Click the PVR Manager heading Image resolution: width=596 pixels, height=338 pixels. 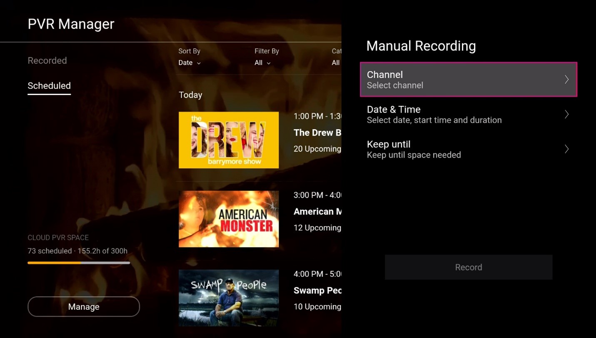click(71, 24)
